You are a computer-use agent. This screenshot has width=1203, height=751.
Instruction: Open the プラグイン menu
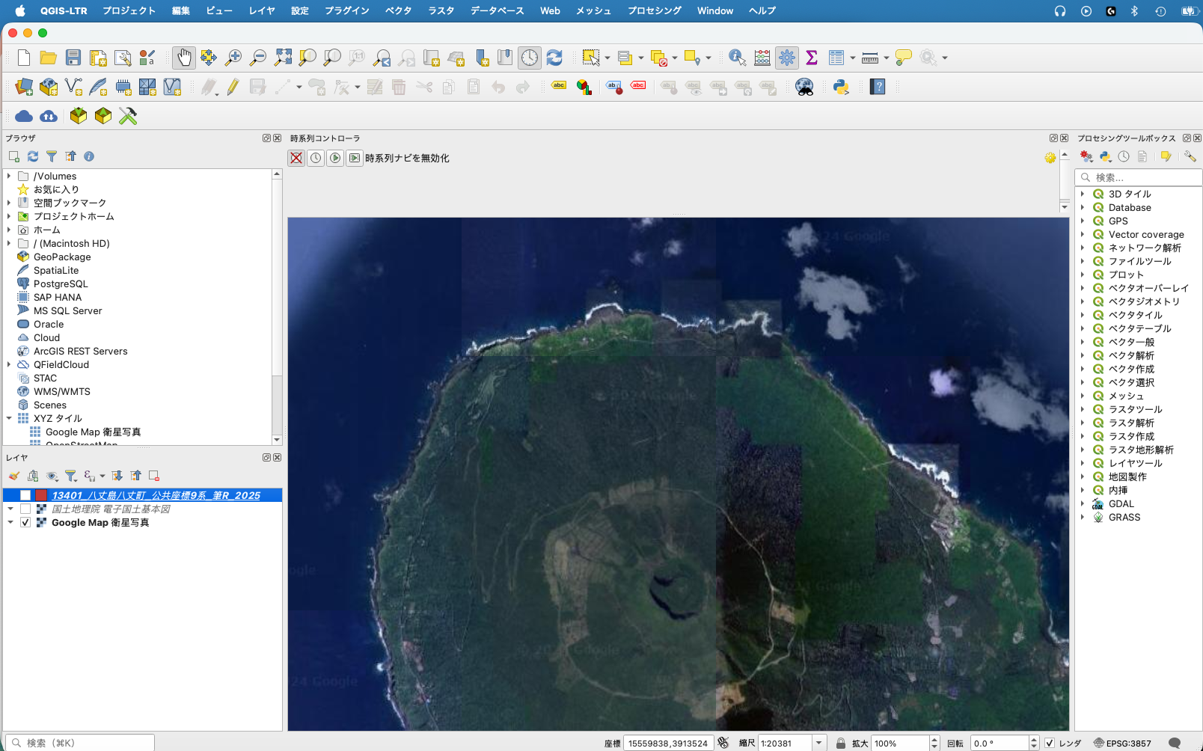[x=346, y=10]
